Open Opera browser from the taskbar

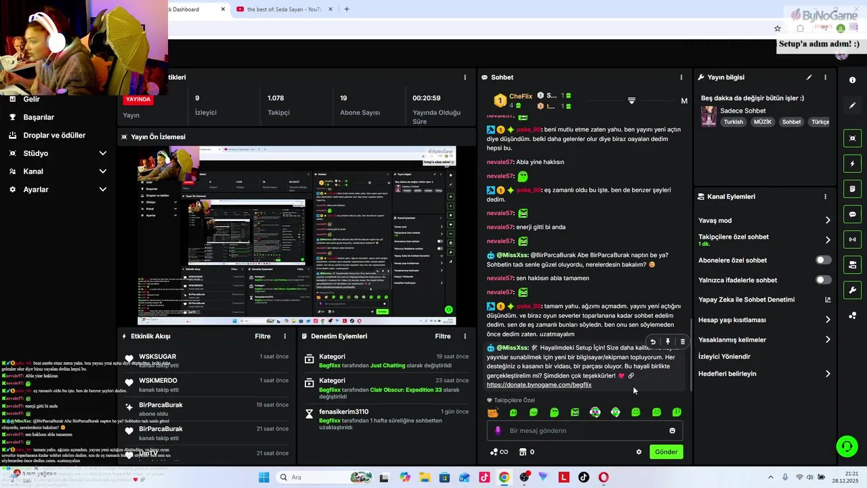click(x=604, y=477)
